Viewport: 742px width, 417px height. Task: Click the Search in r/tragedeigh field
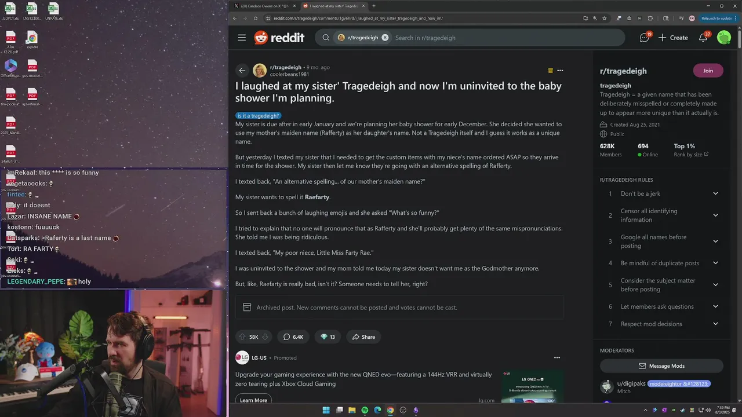coord(504,38)
